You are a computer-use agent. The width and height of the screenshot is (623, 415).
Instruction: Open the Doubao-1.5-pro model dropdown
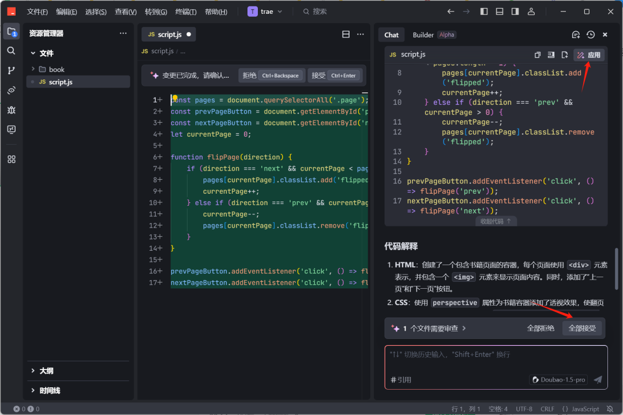coord(558,379)
